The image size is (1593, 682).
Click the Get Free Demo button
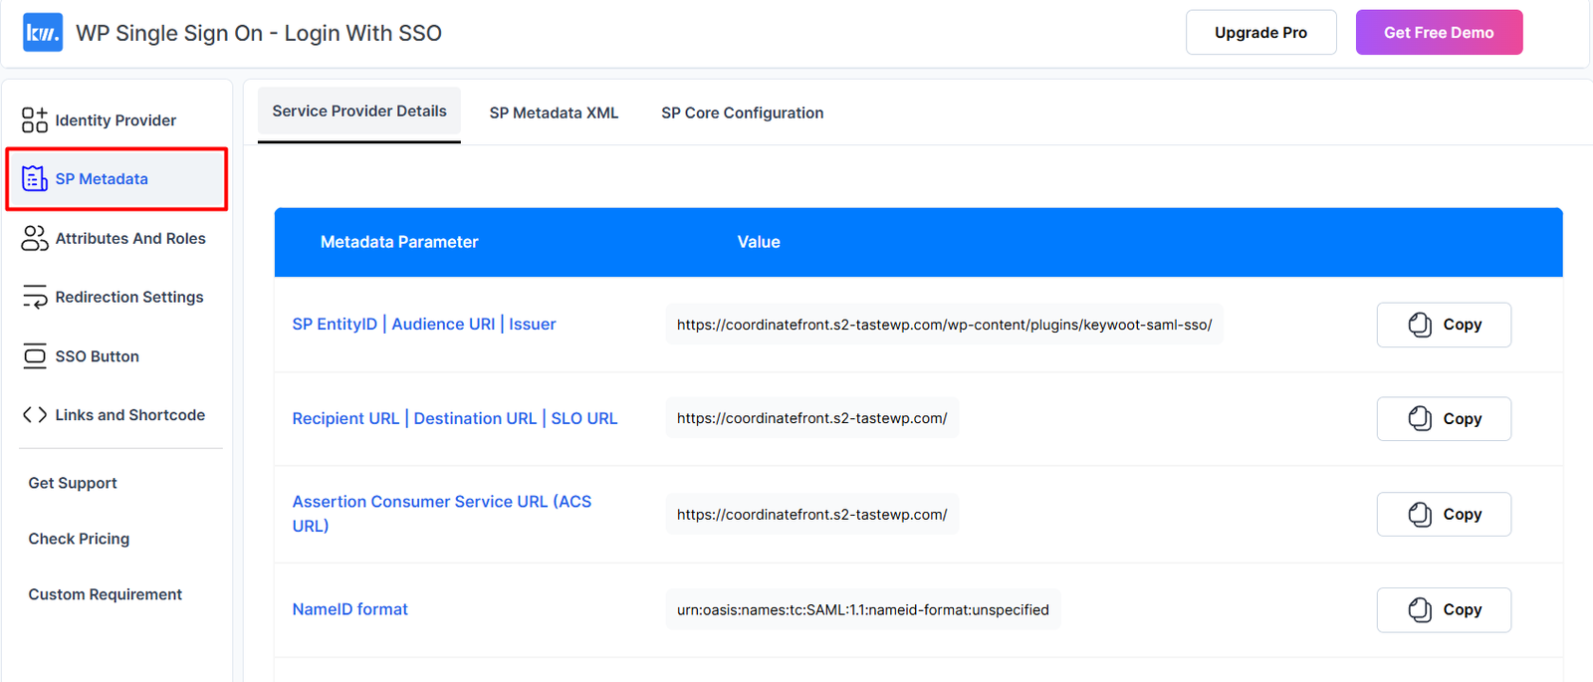click(1439, 33)
